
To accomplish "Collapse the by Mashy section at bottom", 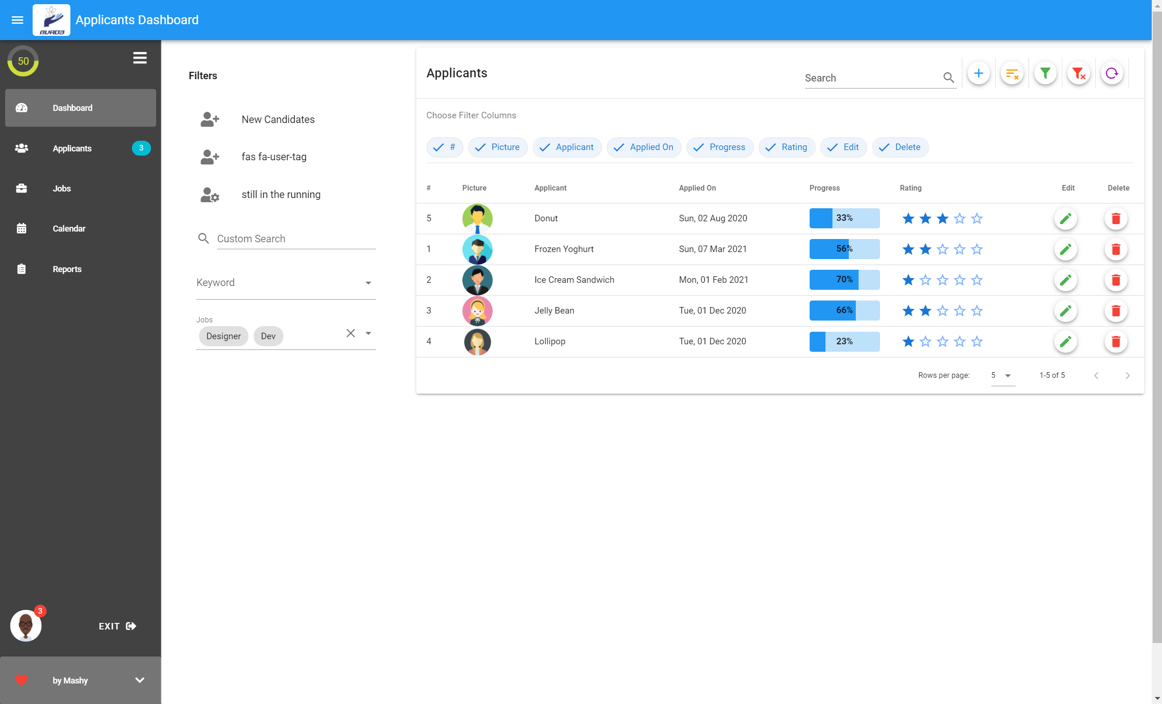I will click(138, 680).
